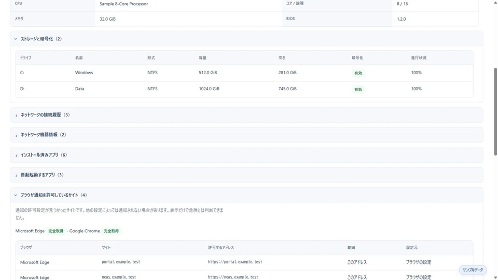The height and width of the screenshot is (280, 498).
Task: Select the ドライブ column header
Action: coord(26,58)
